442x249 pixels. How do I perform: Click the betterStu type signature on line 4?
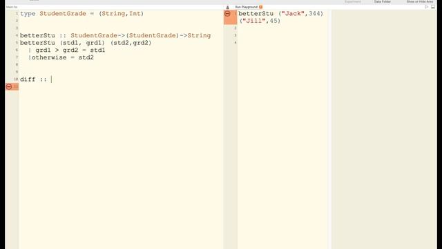coord(115,35)
